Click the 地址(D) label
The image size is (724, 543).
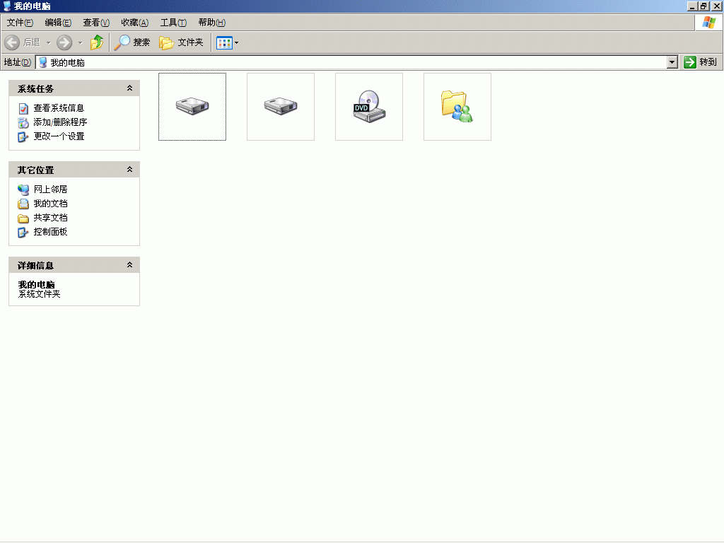click(18, 62)
